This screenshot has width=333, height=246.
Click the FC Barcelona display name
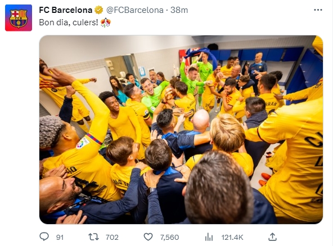pyautogui.click(x=66, y=10)
